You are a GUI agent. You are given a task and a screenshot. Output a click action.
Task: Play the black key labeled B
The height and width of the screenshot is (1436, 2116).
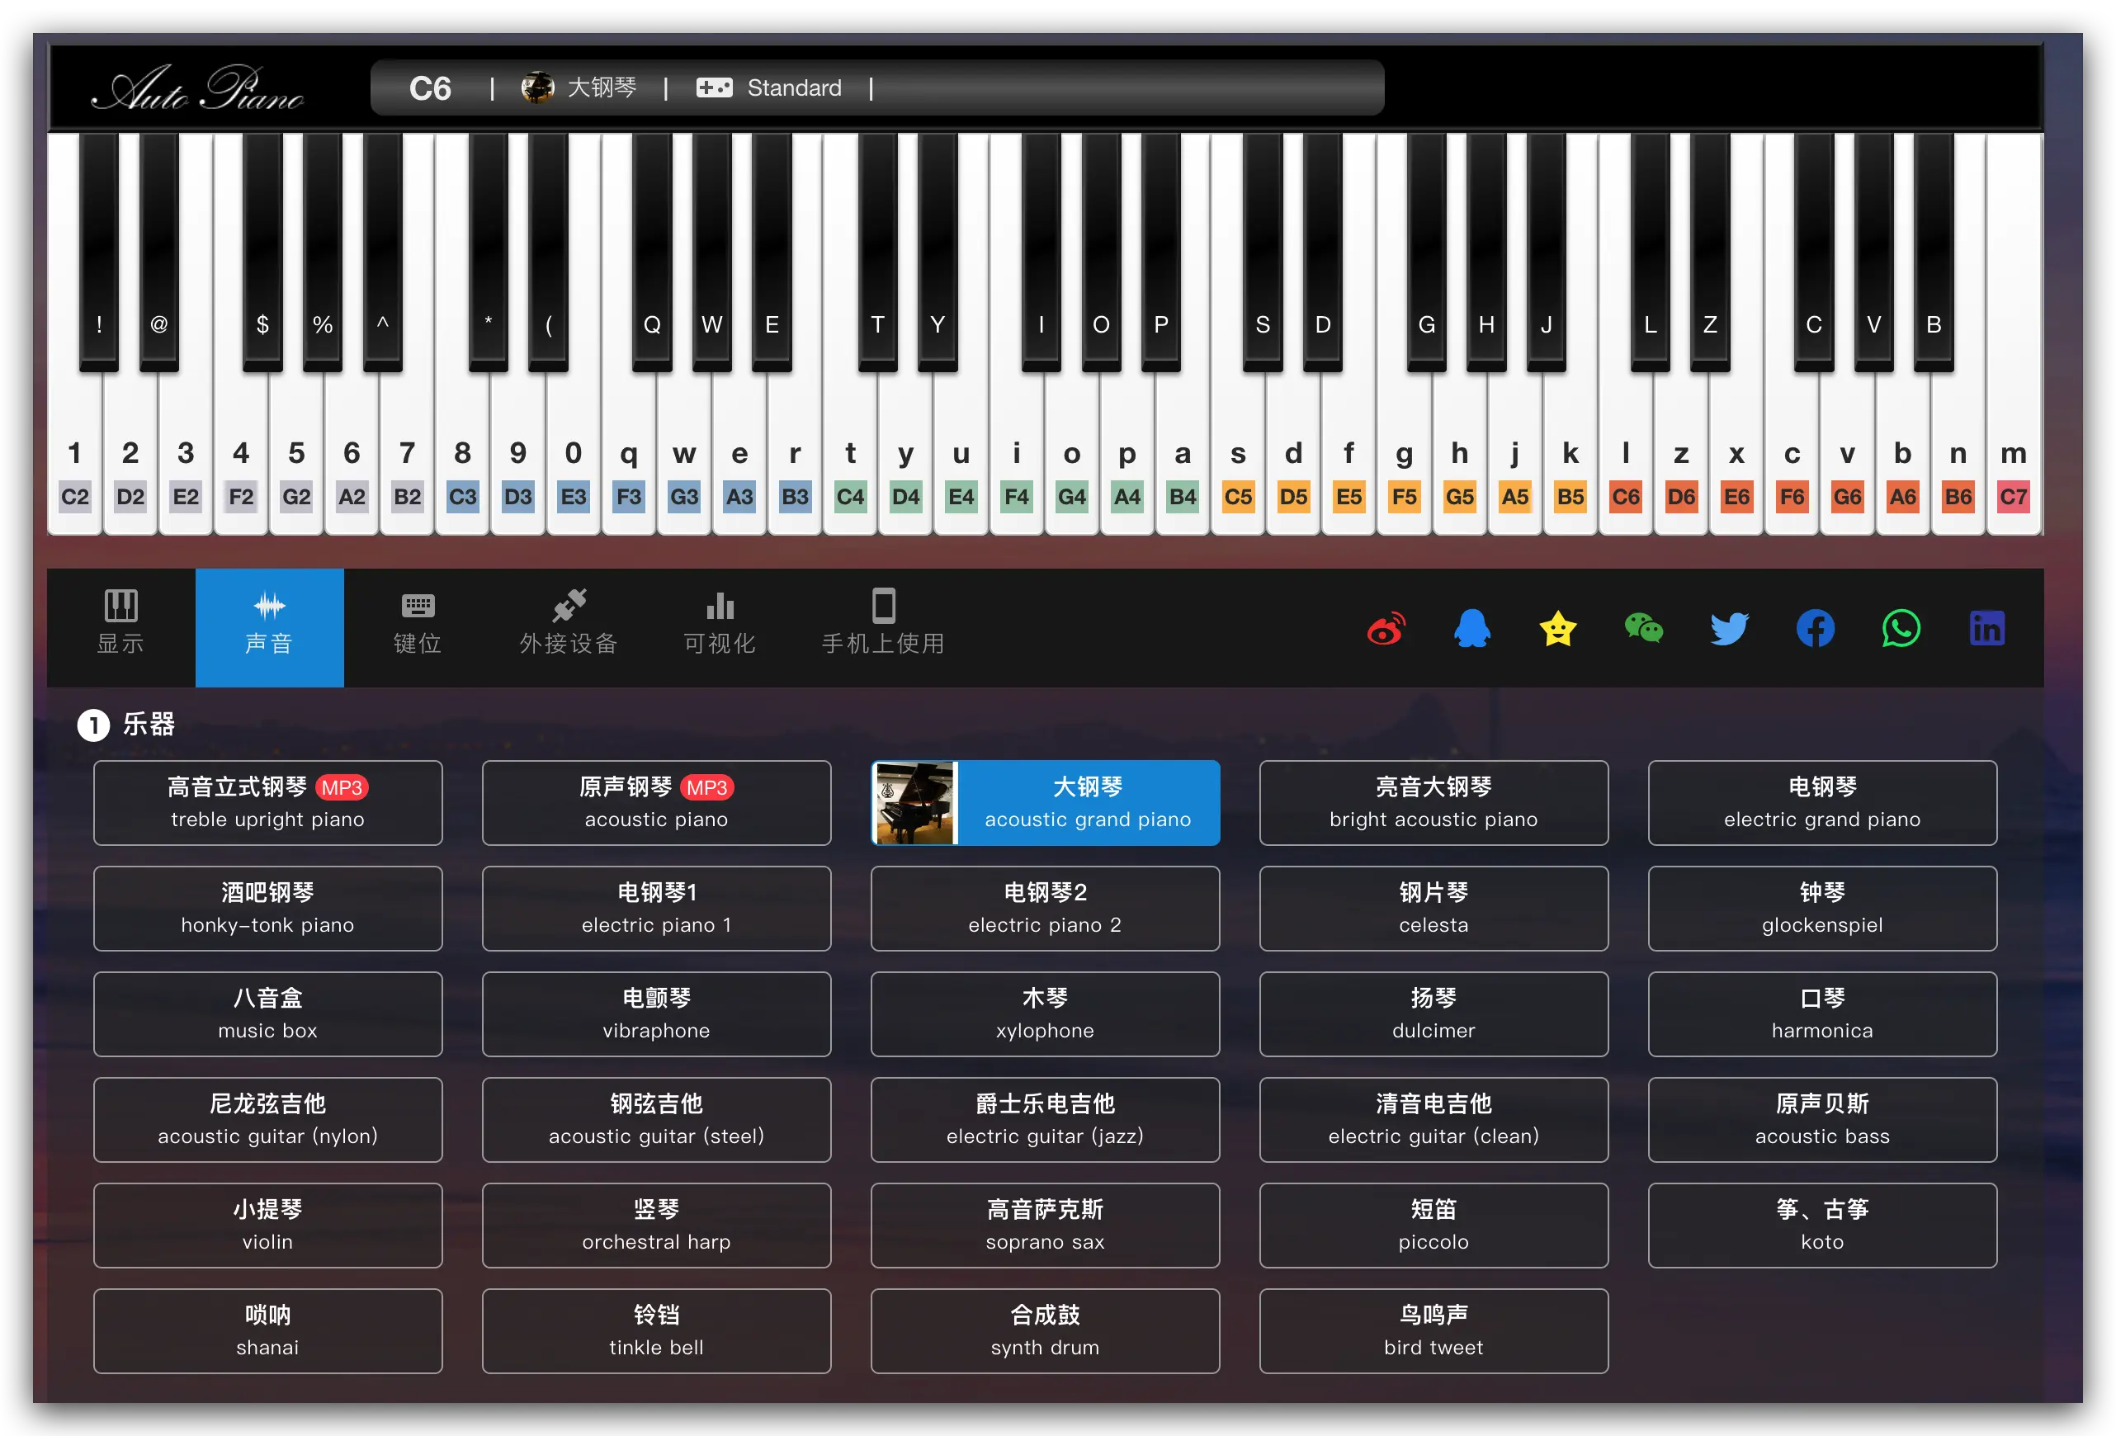coord(1934,253)
